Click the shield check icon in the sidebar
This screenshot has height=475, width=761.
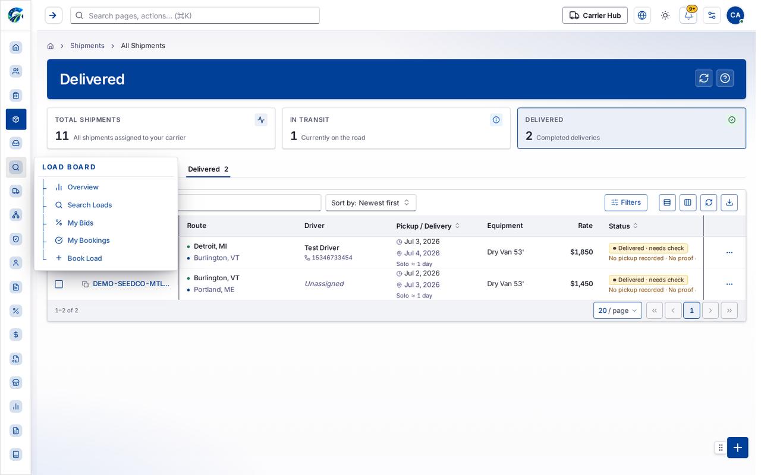point(16,239)
